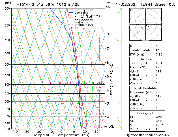Click the mixing ratio label 10 at 600 hPa

point(86,83)
